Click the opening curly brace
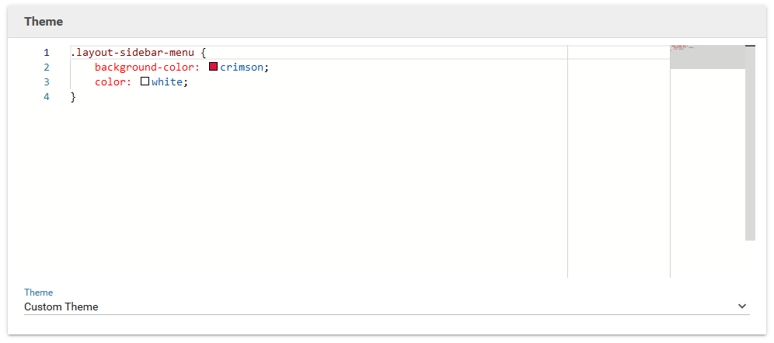This screenshot has width=774, height=343. [x=203, y=53]
